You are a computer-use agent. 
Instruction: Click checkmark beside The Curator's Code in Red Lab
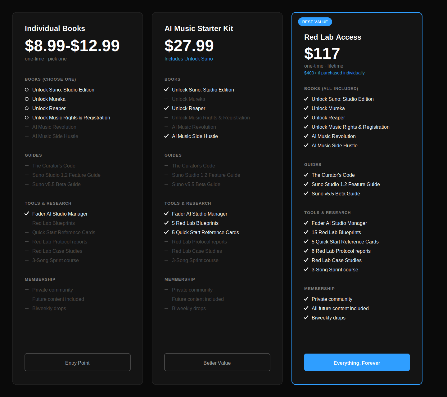pos(306,175)
